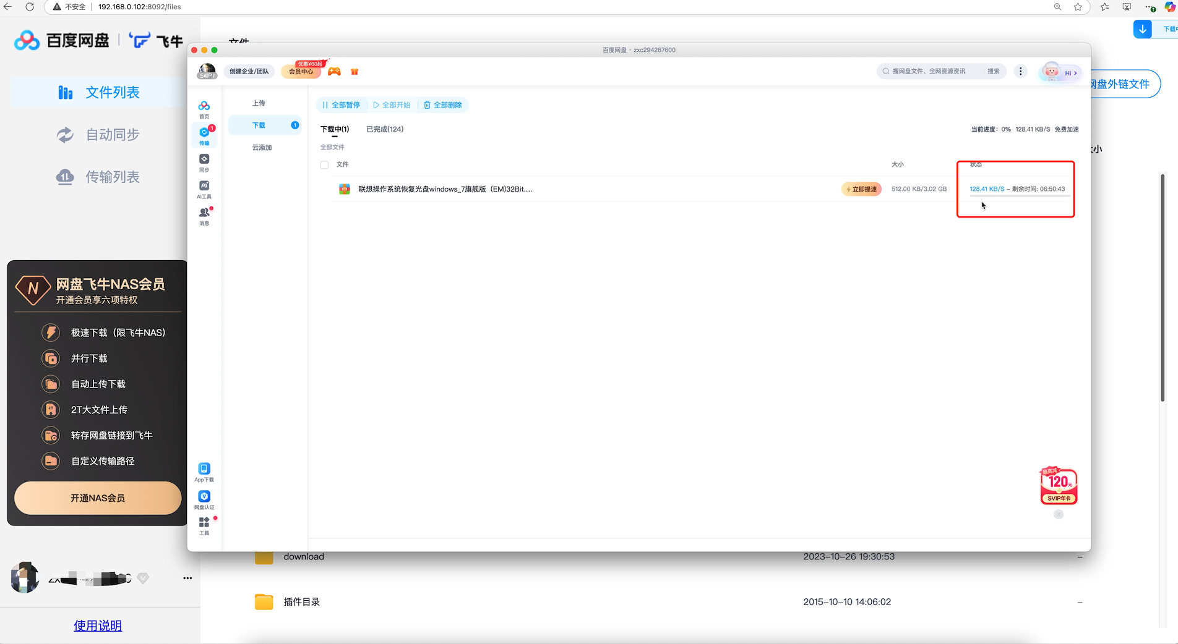This screenshot has width=1178, height=644.
Task: Click 转存网盘链接到飞牛 feature item
Action: coord(97,436)
